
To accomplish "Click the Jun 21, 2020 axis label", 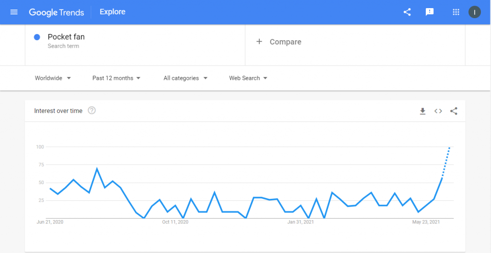I will (x=50, y=222).
